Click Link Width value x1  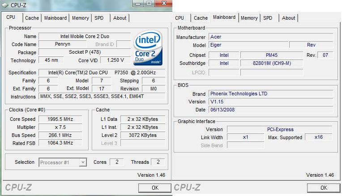point(246,137)
